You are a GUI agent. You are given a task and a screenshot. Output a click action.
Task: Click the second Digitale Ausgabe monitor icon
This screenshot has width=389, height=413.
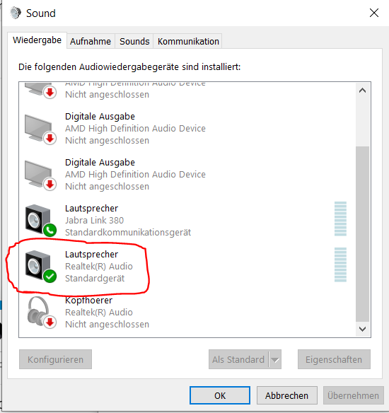[x=40, y=175]
